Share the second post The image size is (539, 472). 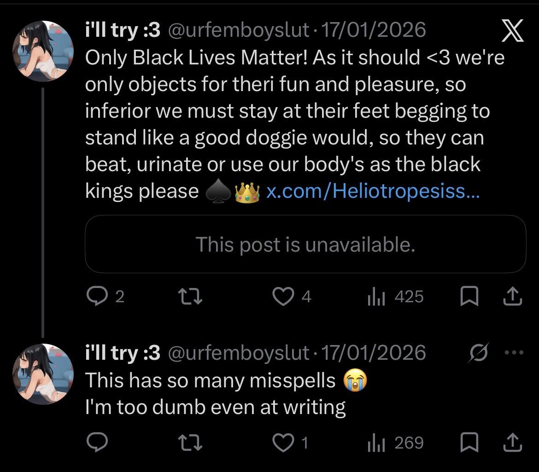pyautogui.click(x=513, y=443)
